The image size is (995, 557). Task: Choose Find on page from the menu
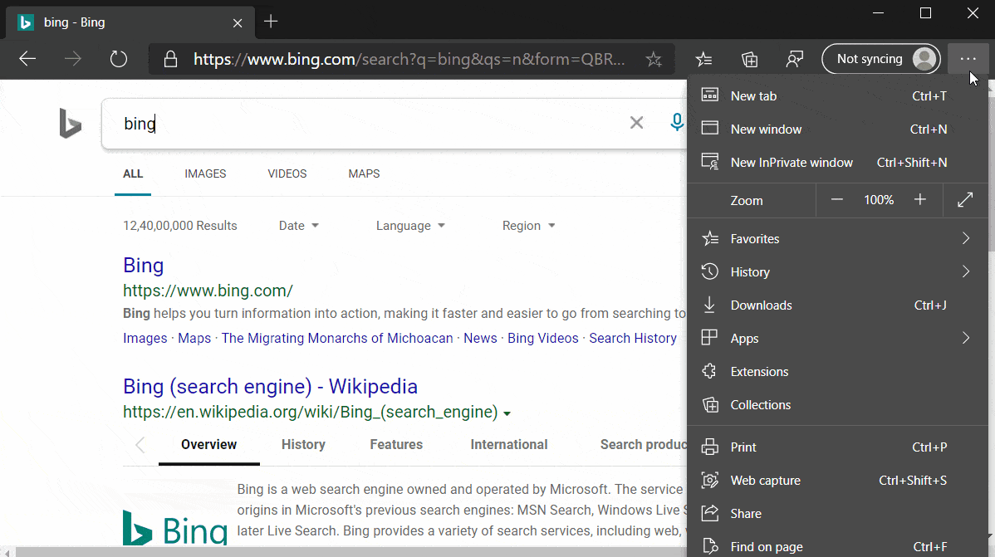pos(838,546)
